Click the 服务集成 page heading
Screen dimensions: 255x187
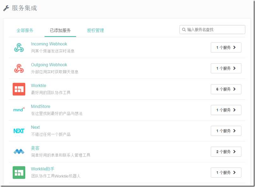24,8
